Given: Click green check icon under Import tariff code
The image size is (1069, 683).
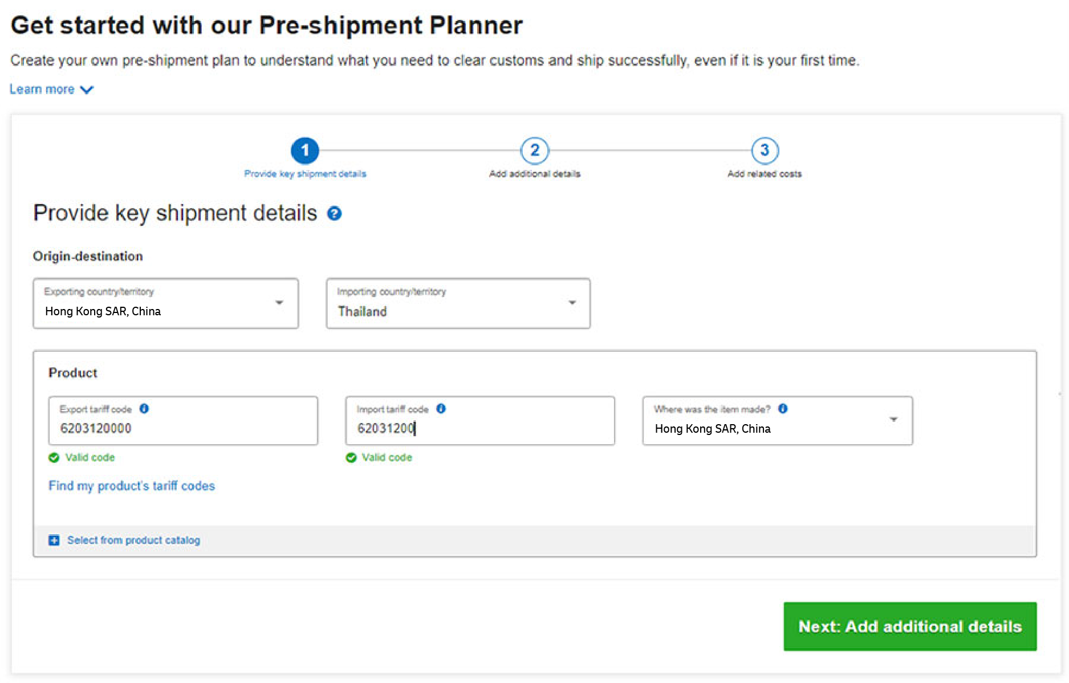Looking at the screenshot, I should click(351, 457).
